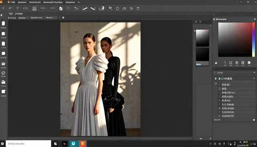This screenshot has height=147, width=257.
Task: Select the white bucket-shaped tool in toolbar
Action: point(61,8)
